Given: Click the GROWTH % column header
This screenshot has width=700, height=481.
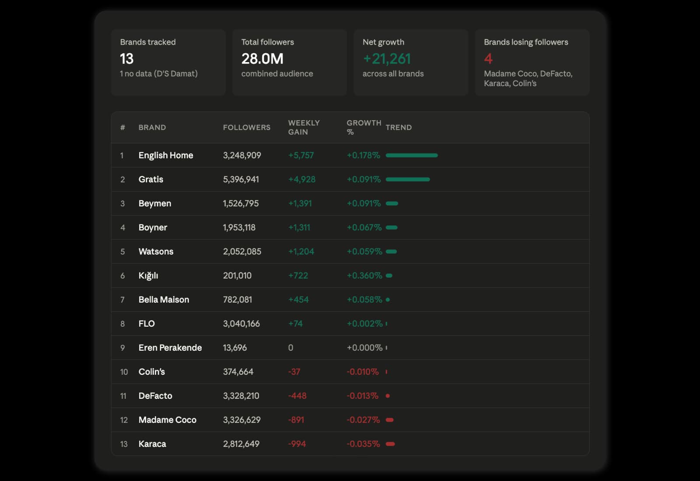Looking at the screenshot, I should [364, 127].
